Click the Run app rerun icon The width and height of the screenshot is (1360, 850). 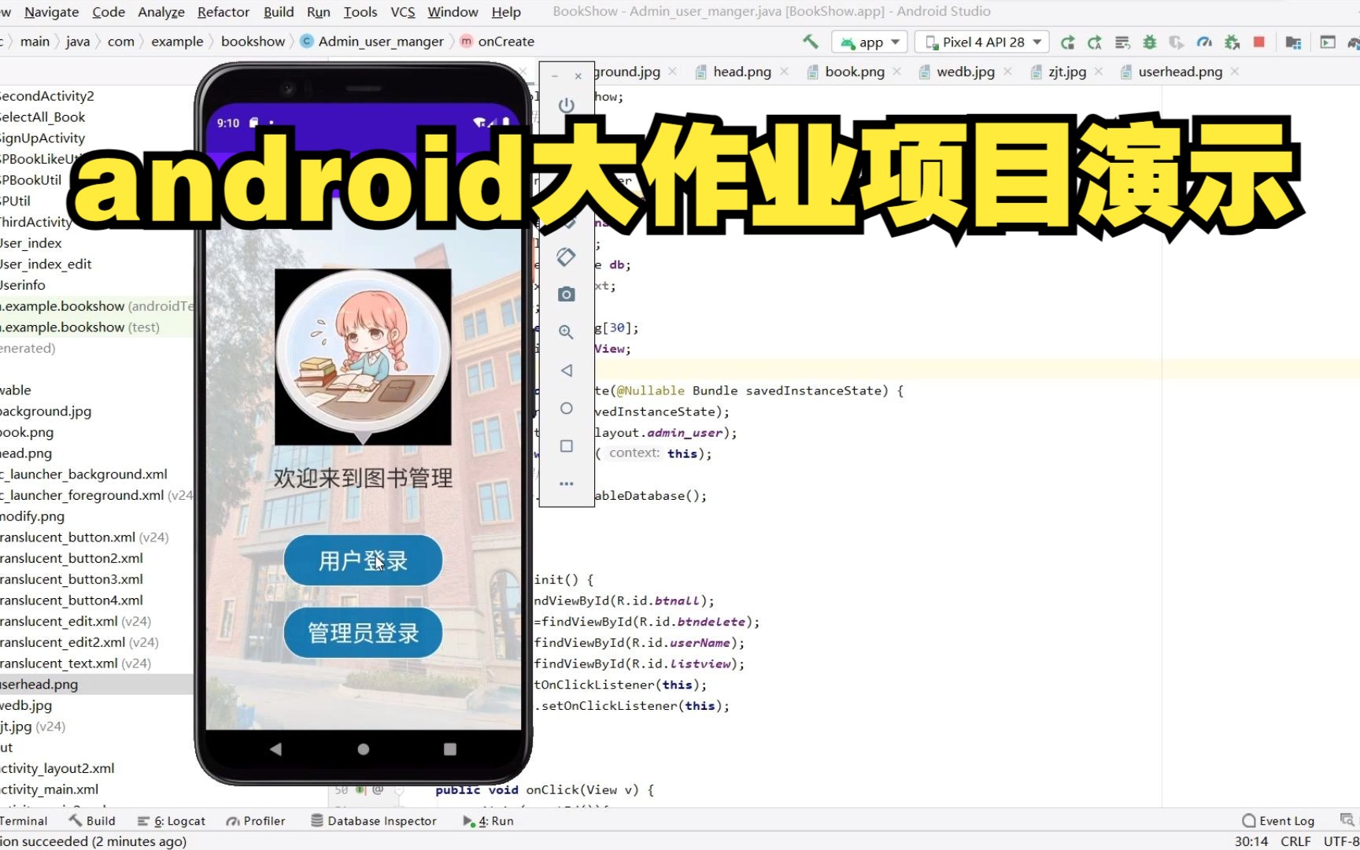1067,42
